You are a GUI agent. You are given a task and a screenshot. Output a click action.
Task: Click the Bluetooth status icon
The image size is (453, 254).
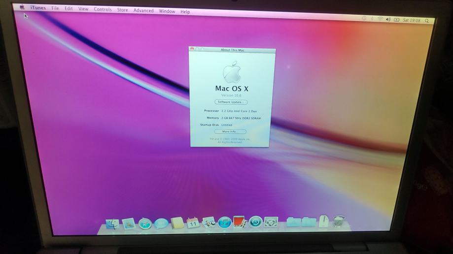pyautogui.click(x=372, y=19)
